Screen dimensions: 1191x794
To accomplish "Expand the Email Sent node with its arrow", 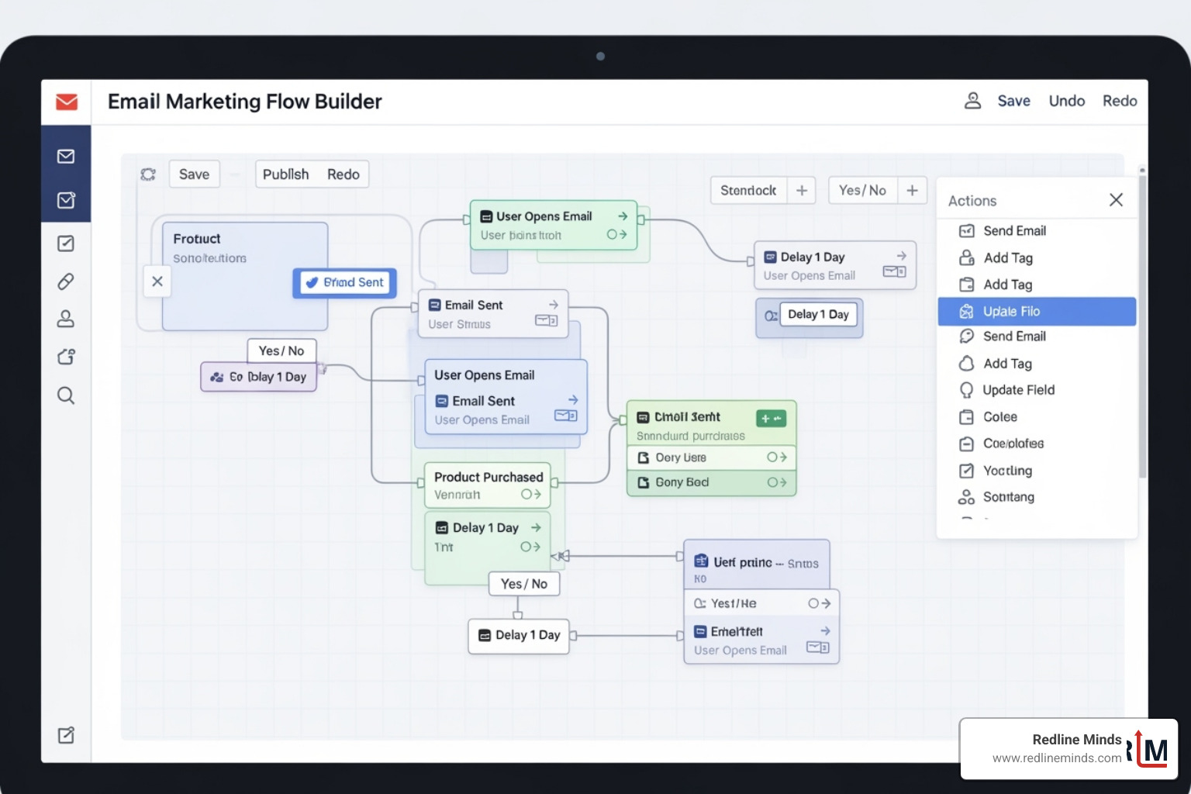I will click(552, 305).
